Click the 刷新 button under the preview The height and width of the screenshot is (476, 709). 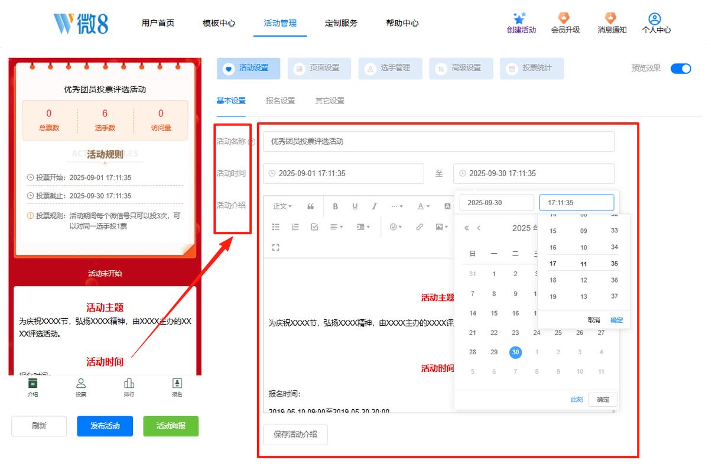(39, 426)
